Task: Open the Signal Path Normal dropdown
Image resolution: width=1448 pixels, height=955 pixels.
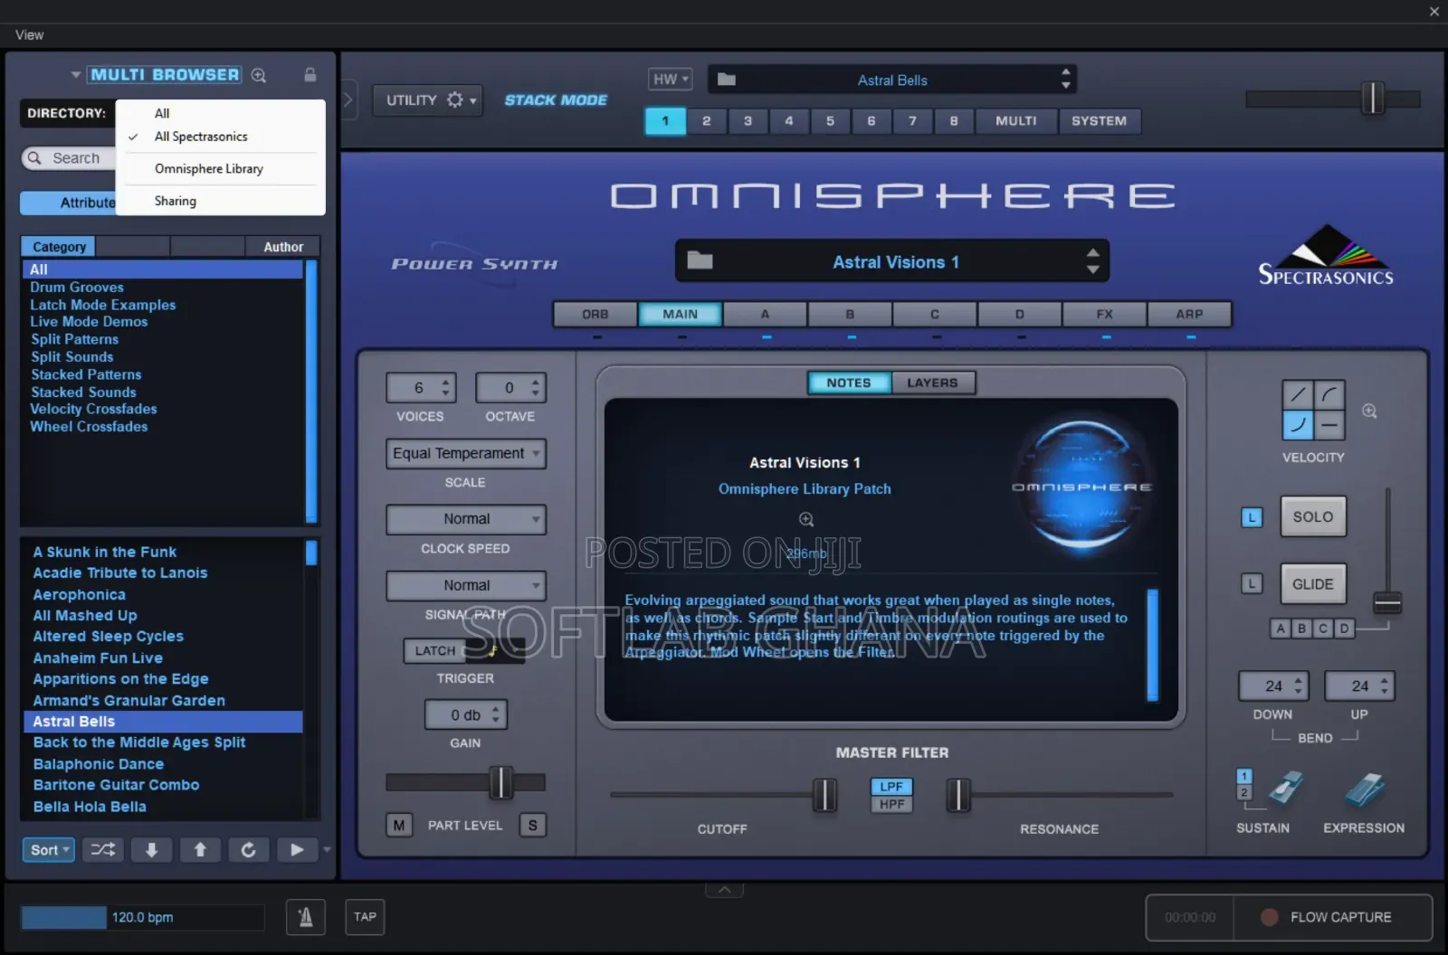Action: [466, 586]
